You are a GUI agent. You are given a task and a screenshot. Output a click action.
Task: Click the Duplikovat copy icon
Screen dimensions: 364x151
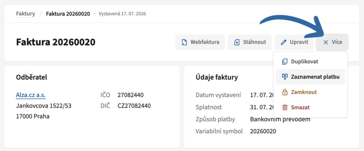[285, 62]
